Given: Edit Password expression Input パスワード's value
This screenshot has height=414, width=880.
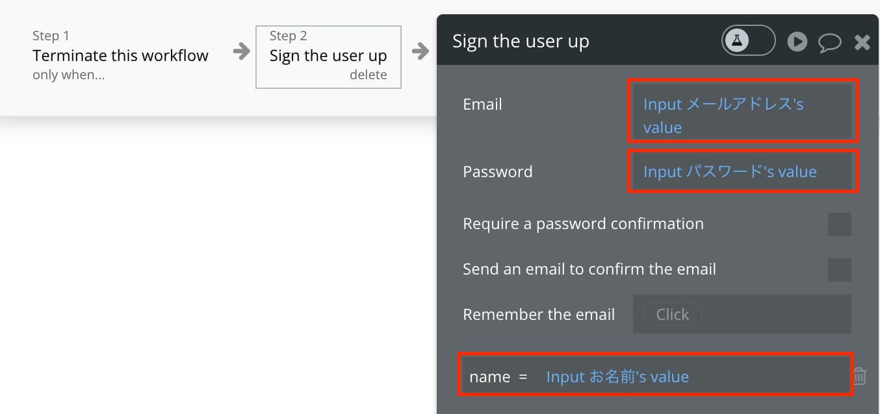Looking at the screenshot, I should [x=743, y=171].
